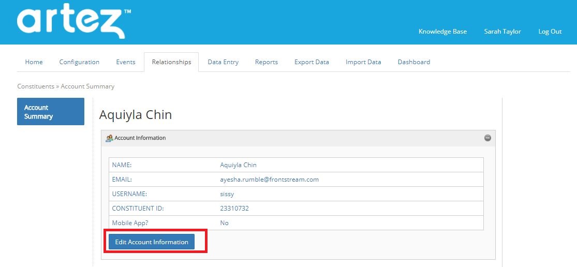
Task: Open the Reports tab
Action: click(x=267, y=62)
